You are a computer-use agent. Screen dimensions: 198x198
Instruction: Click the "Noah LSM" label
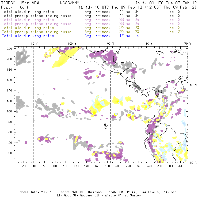pyautogui.click(x=116, y=192)
